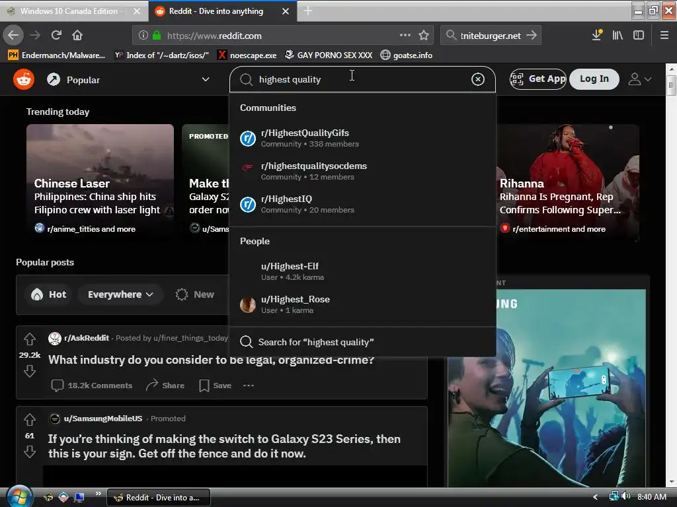
Task: Clear the search text with X icon
Action: click(x=477, y=79)
